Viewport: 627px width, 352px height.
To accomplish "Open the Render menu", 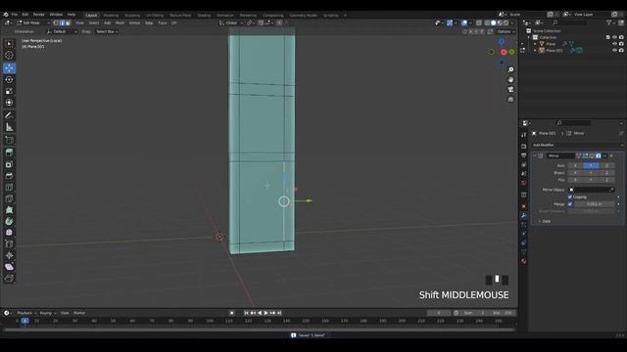I will tap(39, 15).
